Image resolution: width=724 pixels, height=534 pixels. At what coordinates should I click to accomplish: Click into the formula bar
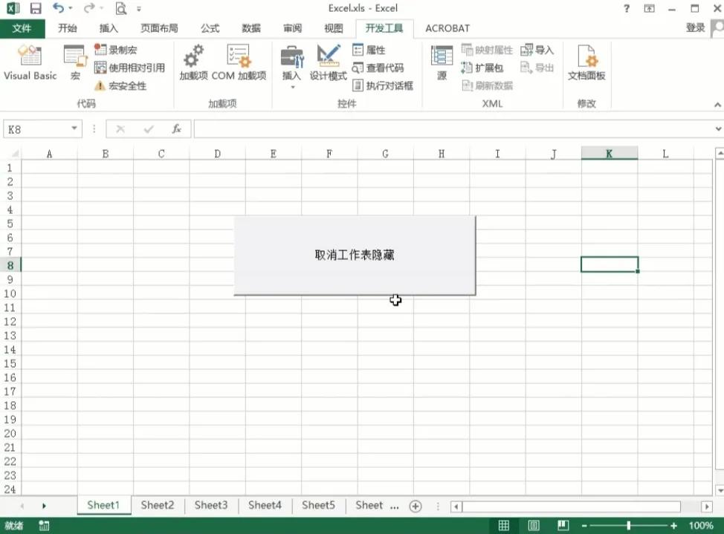[x=453, y=128]
